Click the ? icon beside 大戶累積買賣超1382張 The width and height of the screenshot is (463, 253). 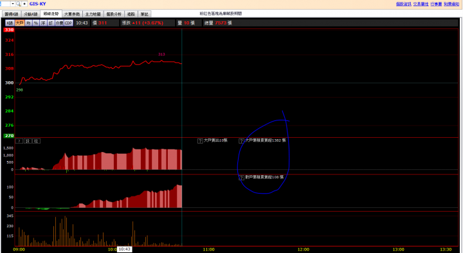(241, 141)
